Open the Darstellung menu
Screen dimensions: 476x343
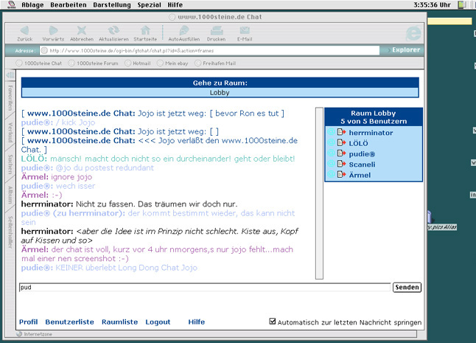(112, 5)
